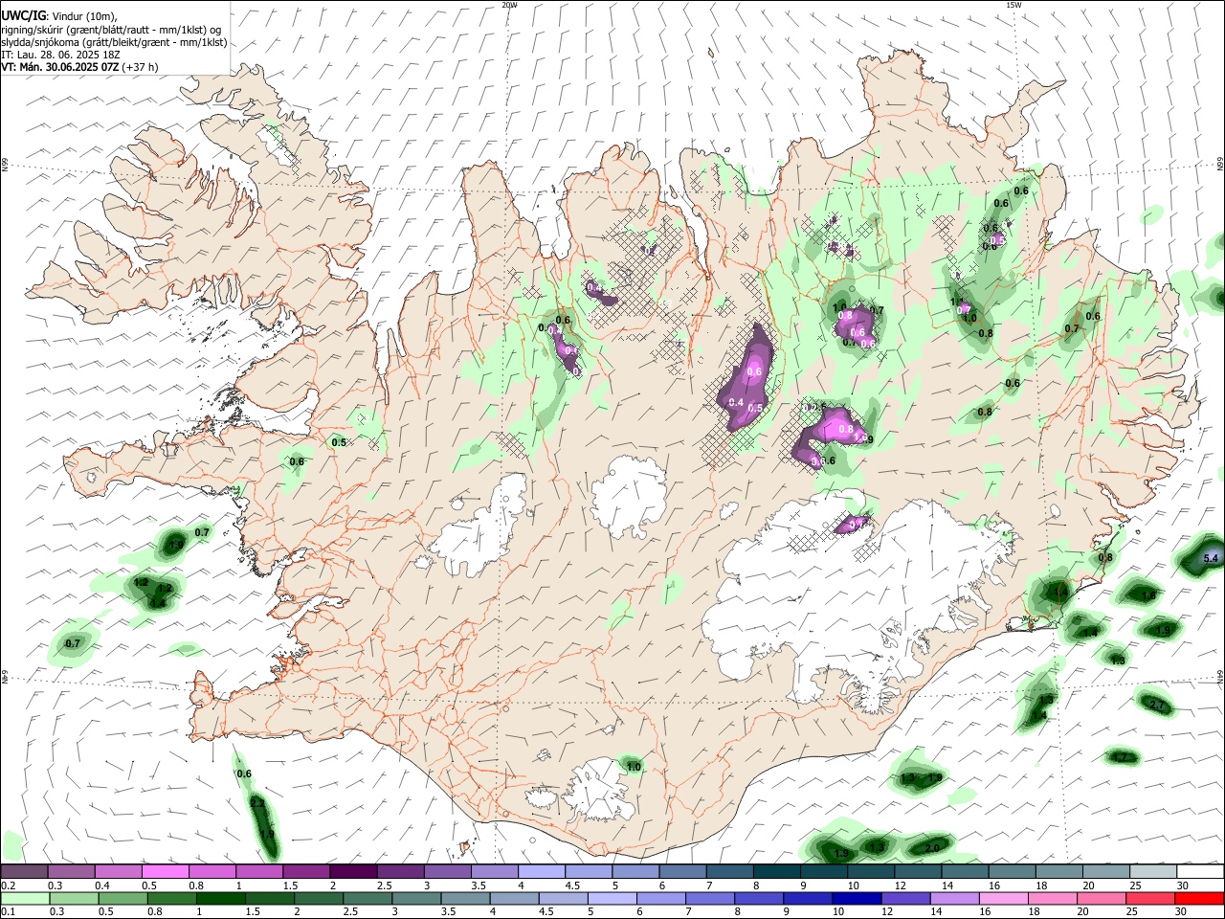Click the 'Vindur (10m),' header text
The height and width of the screenshot is (919, 1225).
coord(83,15)
